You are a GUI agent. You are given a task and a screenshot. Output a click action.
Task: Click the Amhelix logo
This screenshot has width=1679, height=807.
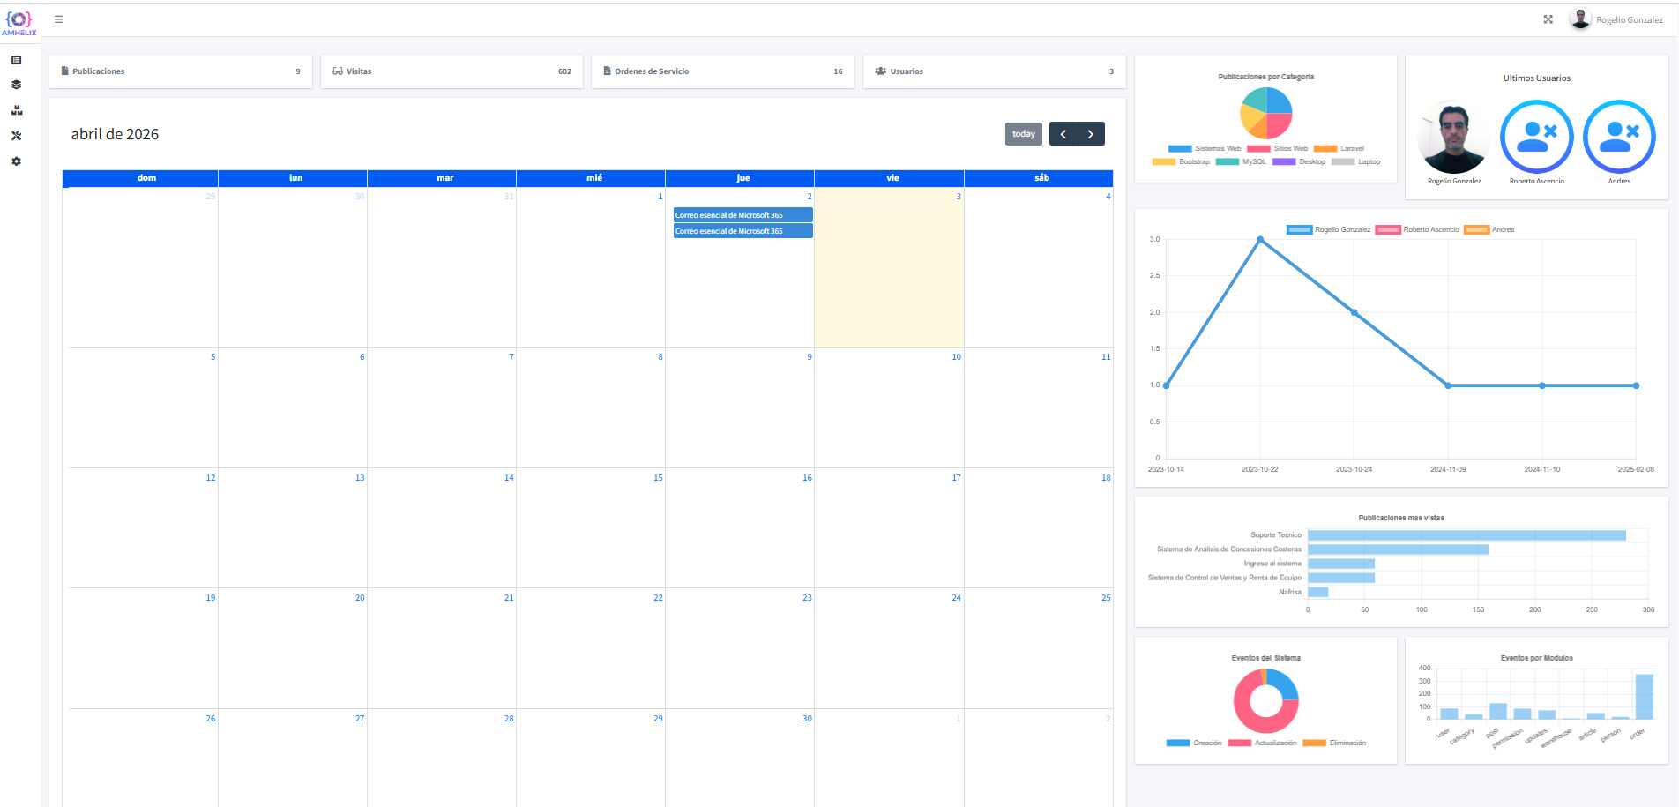coord(19,22)
